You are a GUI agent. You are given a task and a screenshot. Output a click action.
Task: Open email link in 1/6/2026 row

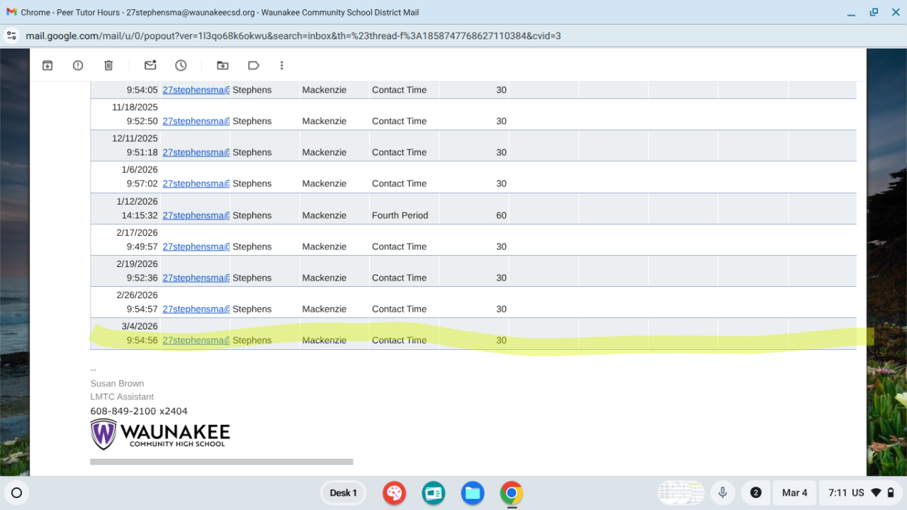[x=196, y=183]
